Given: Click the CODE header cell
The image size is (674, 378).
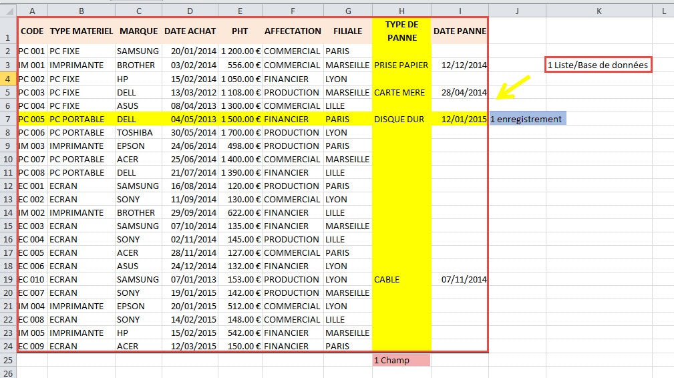Looking at the screenshot, I should click(32, 31).
